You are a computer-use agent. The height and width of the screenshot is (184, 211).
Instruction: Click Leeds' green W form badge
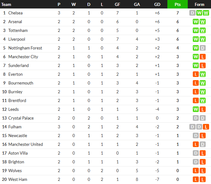tap(196, 109)
